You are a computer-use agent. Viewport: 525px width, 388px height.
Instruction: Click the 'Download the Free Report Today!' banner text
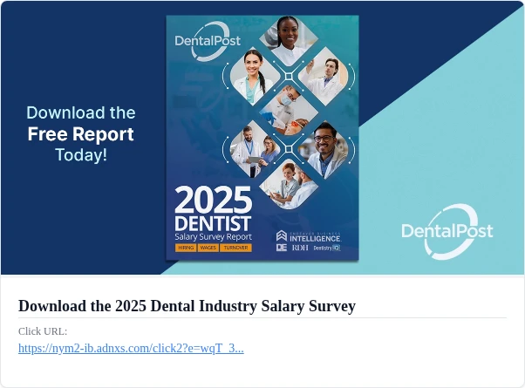81,133
